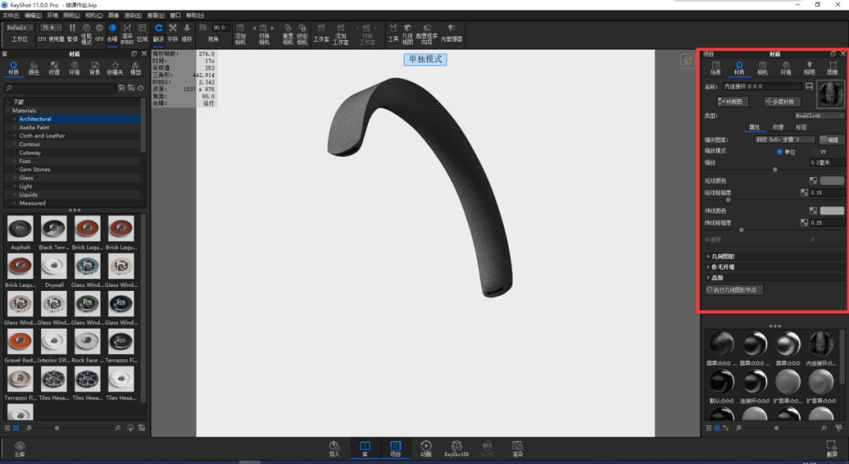Click the 经线颜色 color swatch
Image resolution: width=849 pixels, height=464 pixels.
[832, 181]
